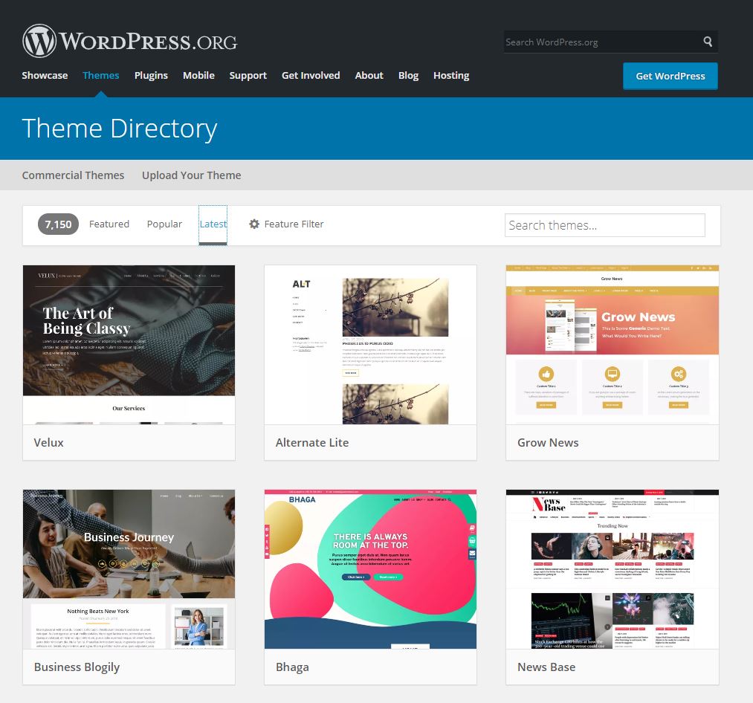Navigate to Support
753x703 pixels.
point(248,75)
